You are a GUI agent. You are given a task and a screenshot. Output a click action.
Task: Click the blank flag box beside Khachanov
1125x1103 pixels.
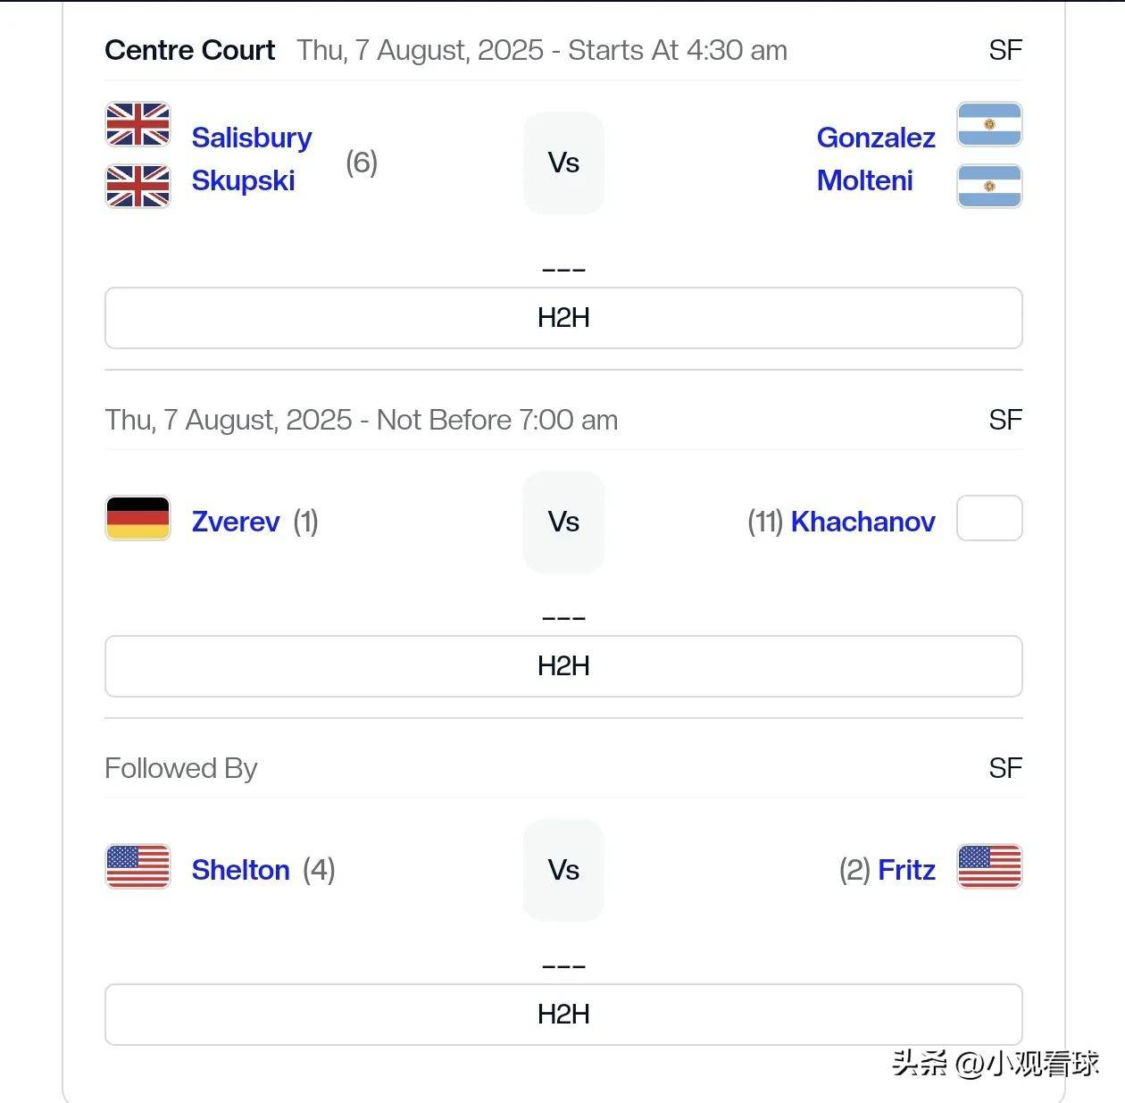pyautogui.click(x=989, y=518)
